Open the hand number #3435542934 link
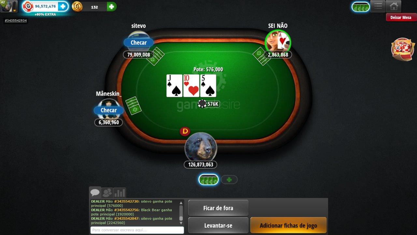Image resolution: width=417 pixels, height=235 pixels. pos(16,20)
